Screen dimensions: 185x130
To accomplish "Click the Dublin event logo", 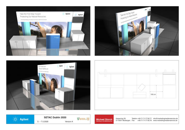I will [x=83, y=119].
